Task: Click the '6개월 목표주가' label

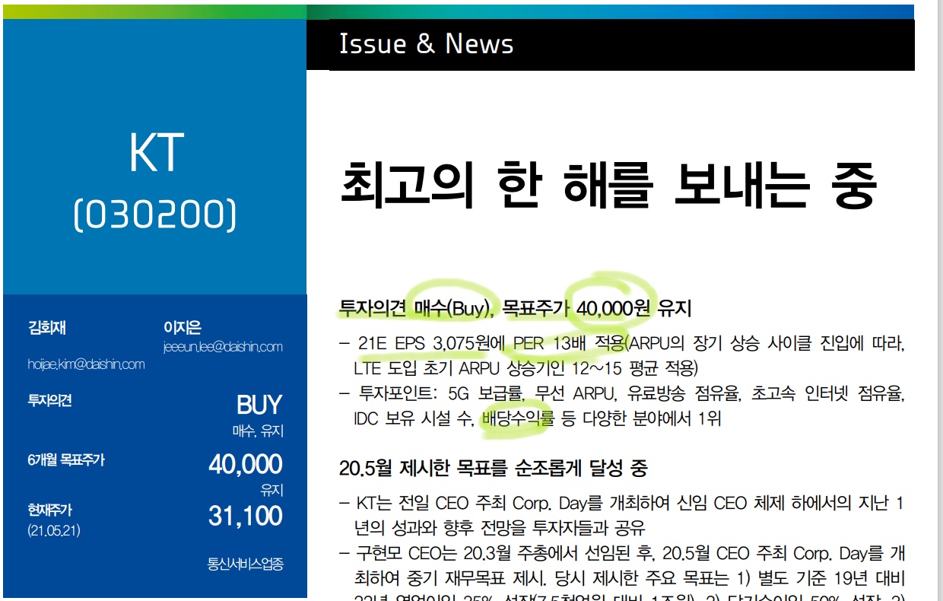Action: [x=65, y=459]
